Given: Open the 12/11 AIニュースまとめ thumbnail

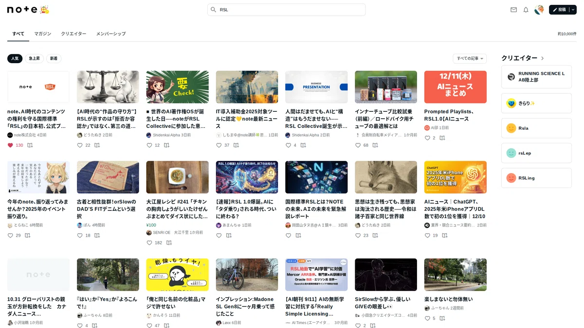Looking at the screenshot, I should point(456,87).
